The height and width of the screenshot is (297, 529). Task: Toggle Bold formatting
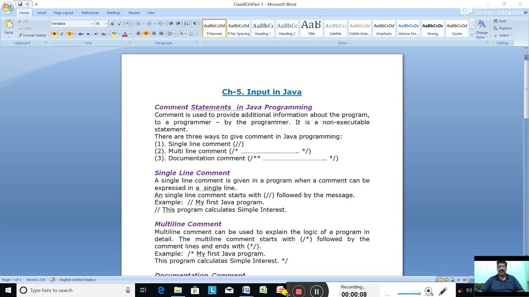[54, 34]
